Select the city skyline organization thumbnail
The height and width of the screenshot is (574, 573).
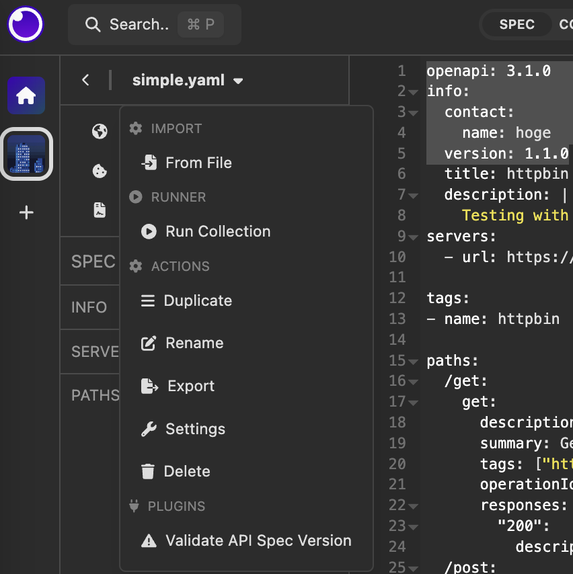coord(26,154)
